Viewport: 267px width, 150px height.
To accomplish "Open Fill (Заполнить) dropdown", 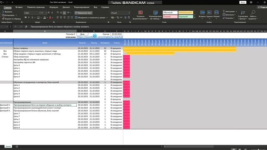I will (229, 15).
